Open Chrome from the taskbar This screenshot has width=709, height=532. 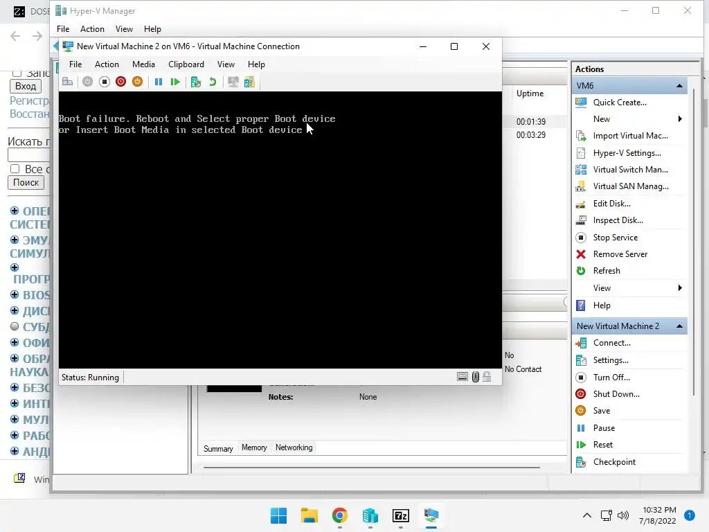[339, 515]
